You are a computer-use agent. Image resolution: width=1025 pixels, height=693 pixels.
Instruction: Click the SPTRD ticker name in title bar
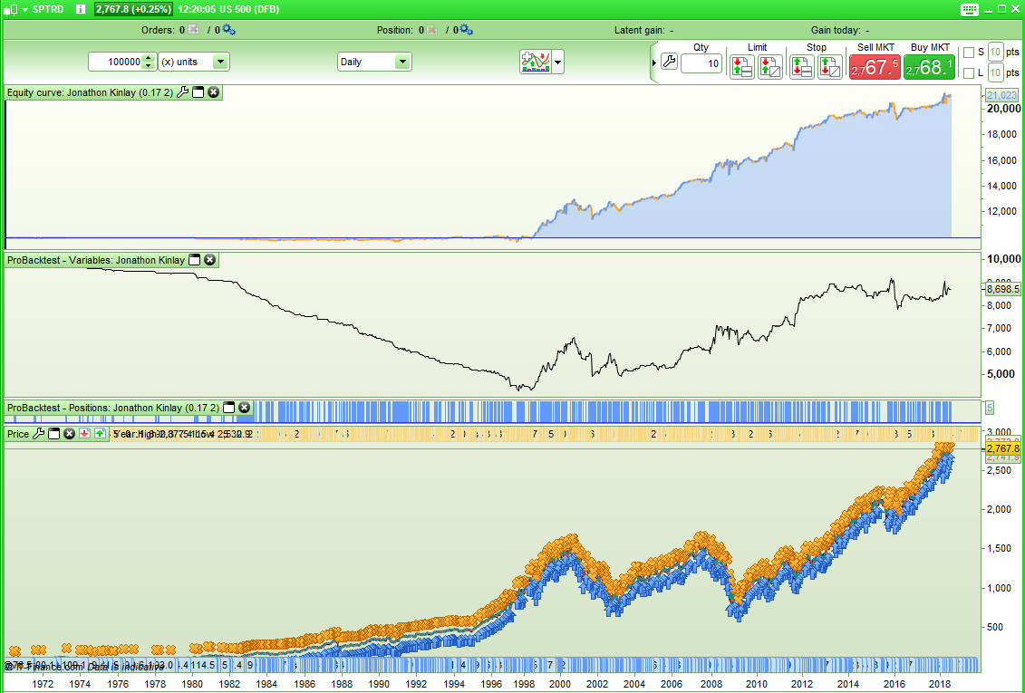(48, 9)
